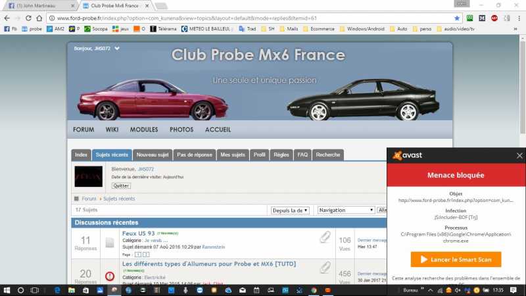Select the Recherche tab
This screenshot has width=526, height=296.
click(328, 155)
